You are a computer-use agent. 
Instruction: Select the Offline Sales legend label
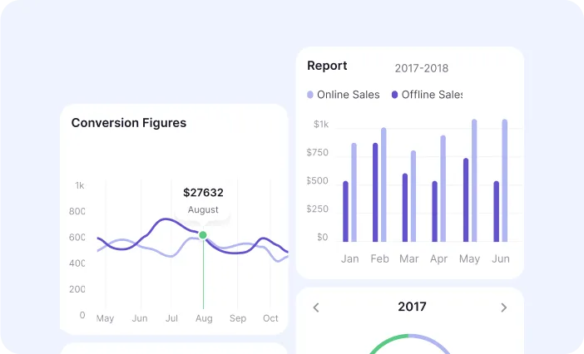432,95
